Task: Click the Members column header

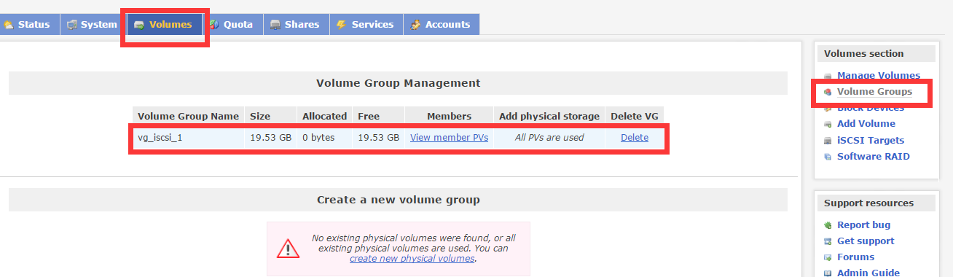Action: pos(449,116)
